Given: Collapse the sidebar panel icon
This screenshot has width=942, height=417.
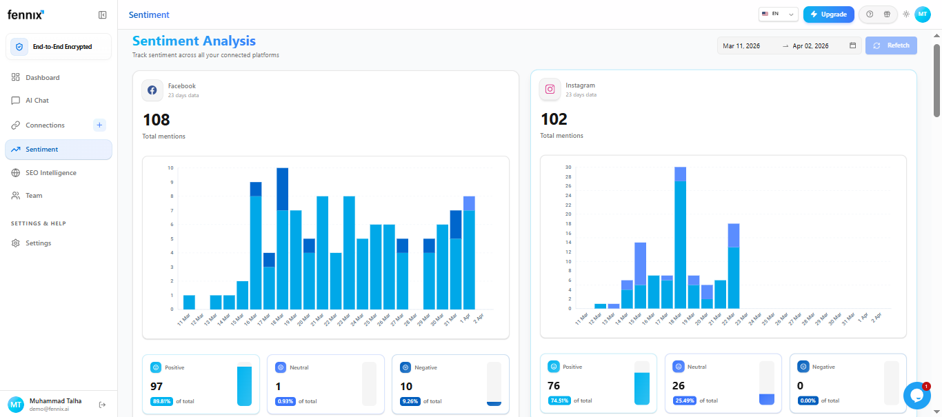Looking at the screenshot, I should (x=102, y=14).
